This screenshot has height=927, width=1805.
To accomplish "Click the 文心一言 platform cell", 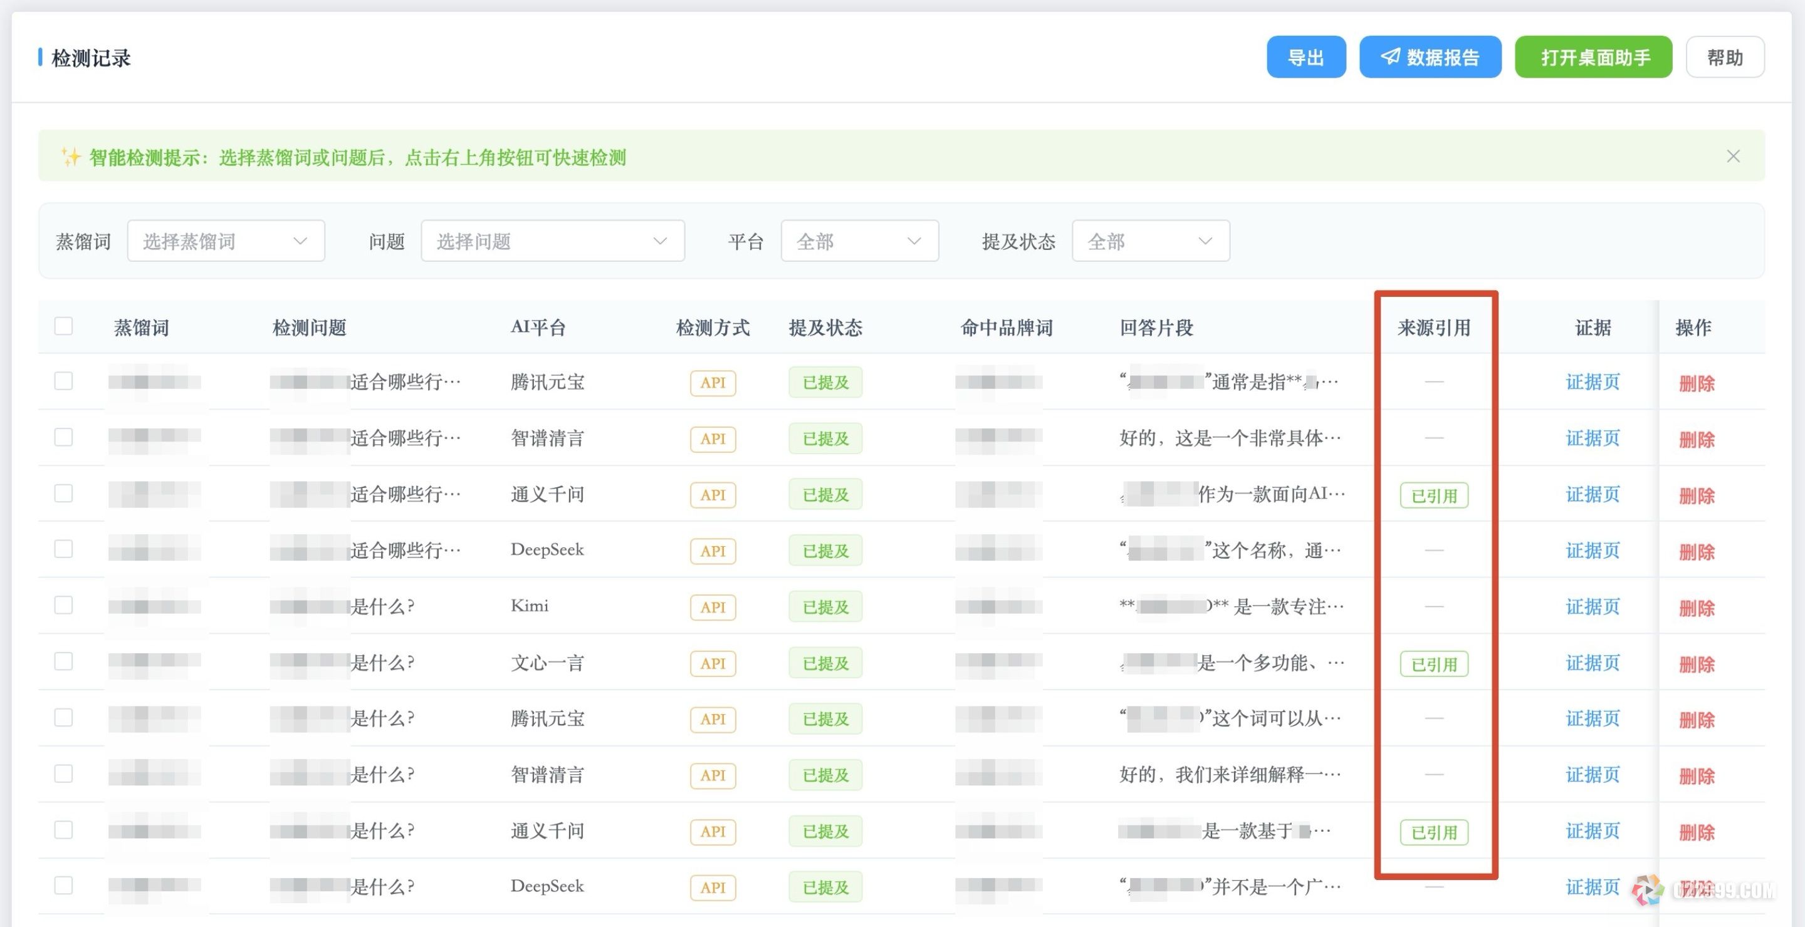I will (x=547, y=662).
